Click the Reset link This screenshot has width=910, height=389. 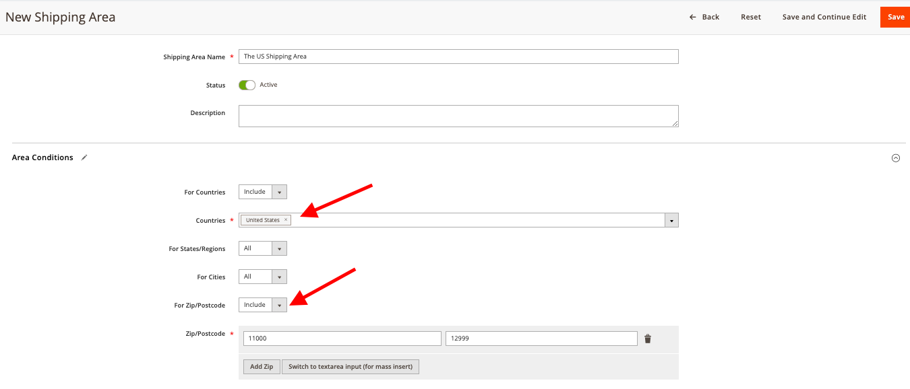click(x=750, y=17)
